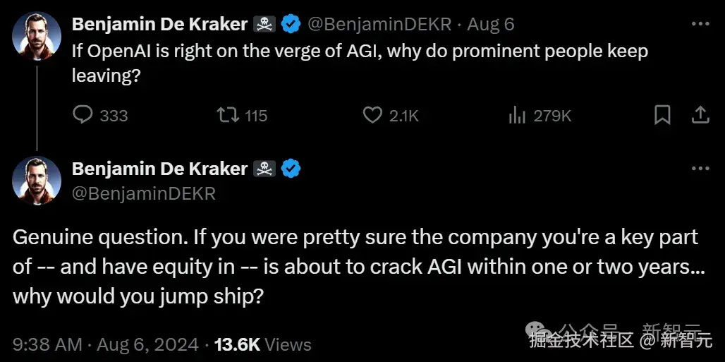Screen dimensions: 725x362
Task: Click verified badge on second tweet
Action: click(x=291, y=169)
